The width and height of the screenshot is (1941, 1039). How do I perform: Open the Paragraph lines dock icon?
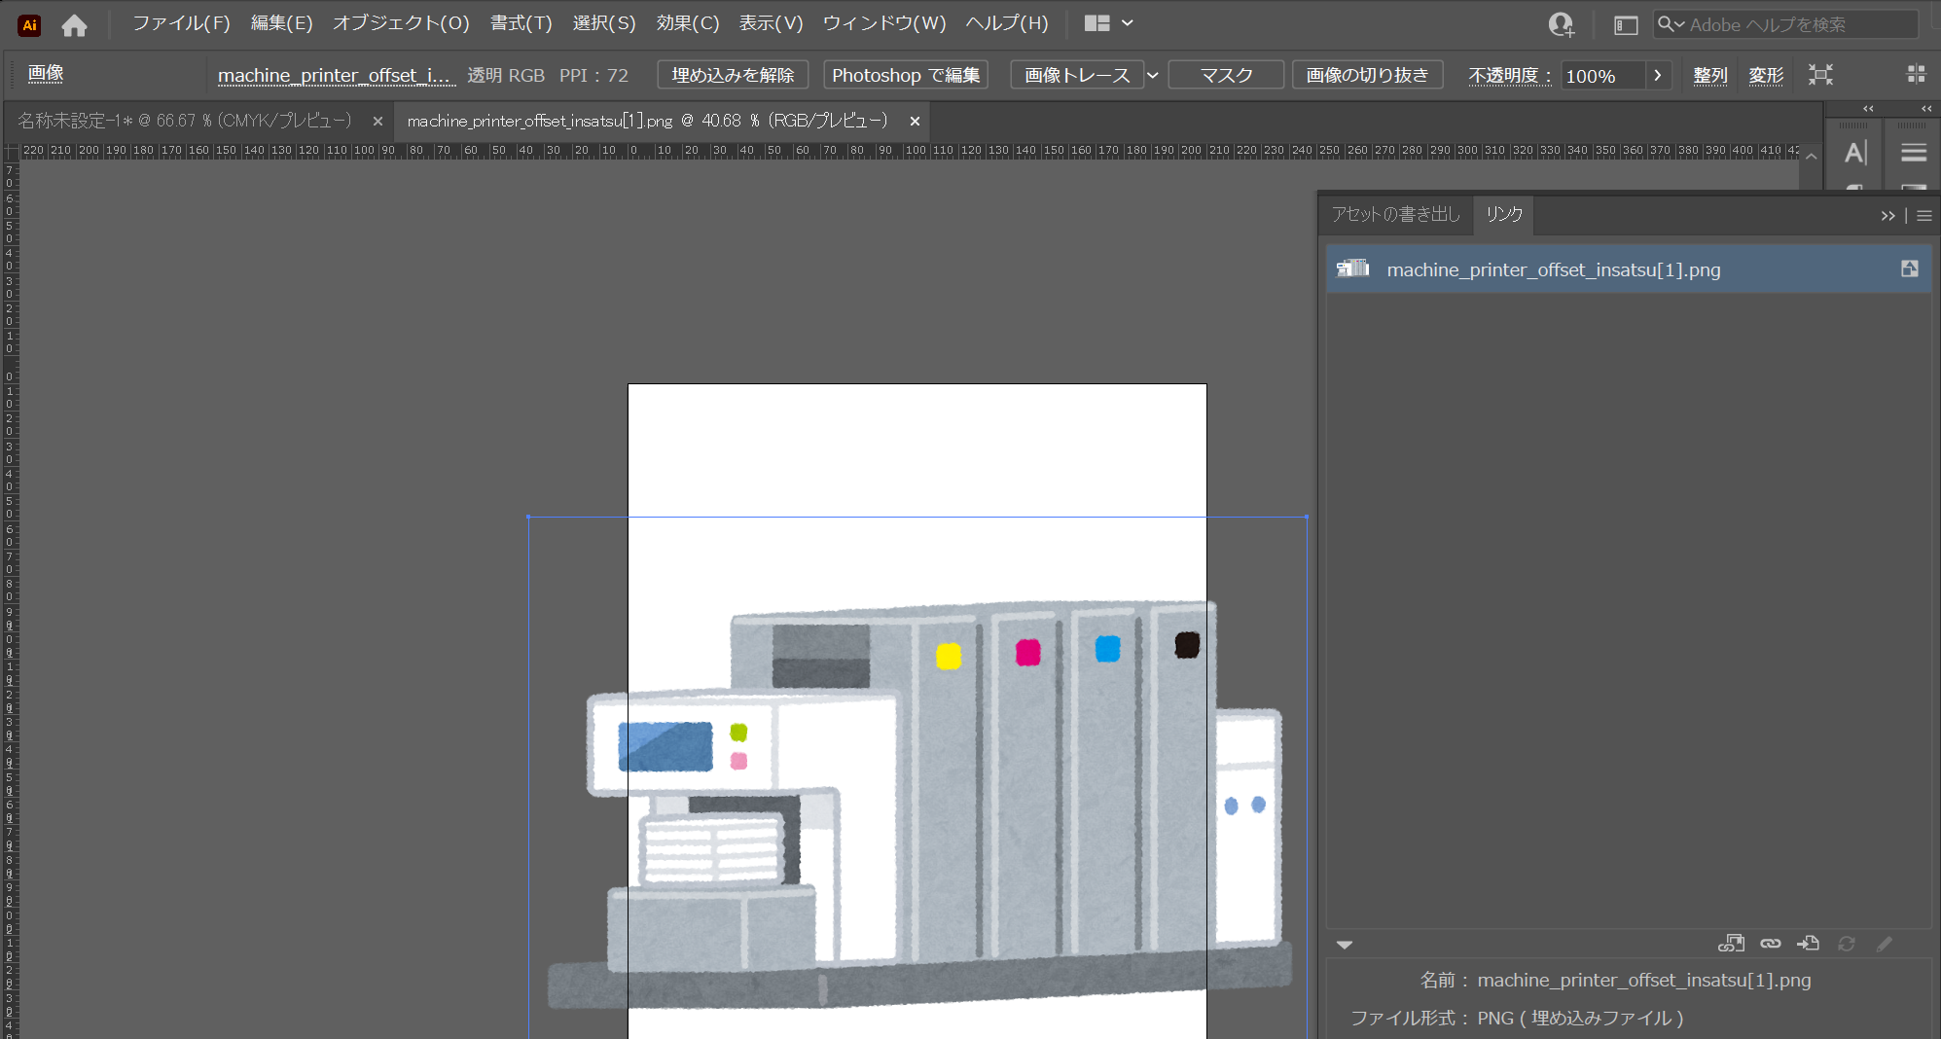point(1914,154)
